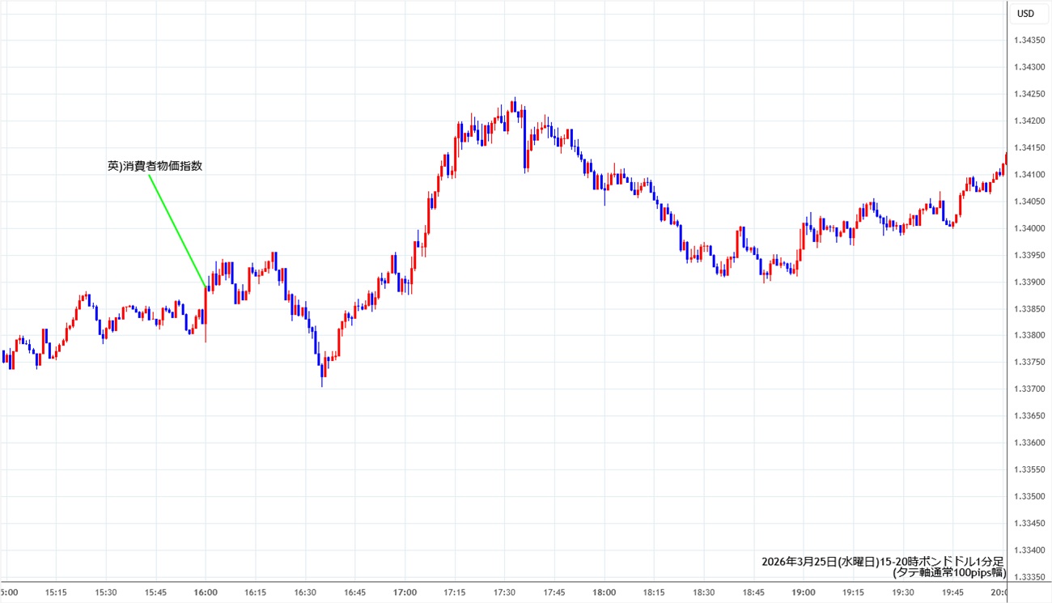Click the 1.34350 price axis label
The height and width of the screenshot is (603, 1052).
pos(1028,40)
